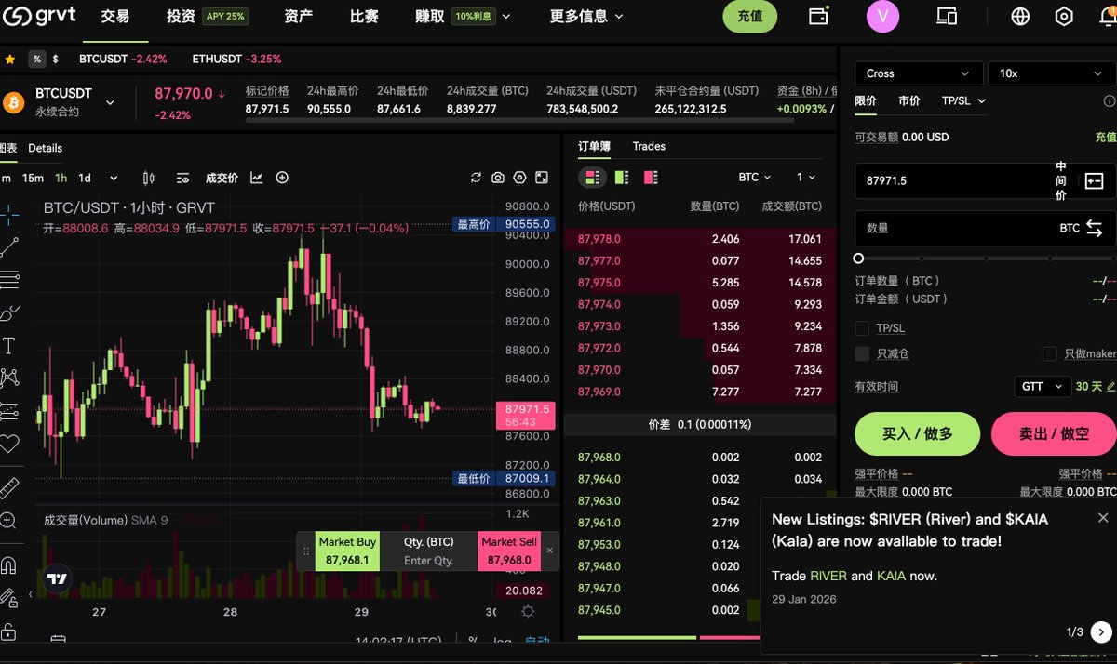Open chart settings via the gear icon
This screenshot has width=1117, height=664.
[x=518, y=177]
